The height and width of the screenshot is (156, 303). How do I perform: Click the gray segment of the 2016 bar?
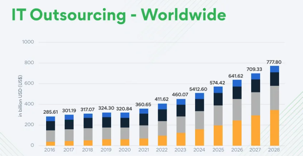pyautogui.click(x=51, y=136)
